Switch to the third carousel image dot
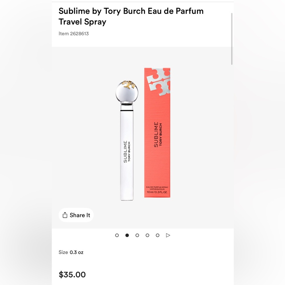Viewport: 285px width, 285px height. point(137,235)
